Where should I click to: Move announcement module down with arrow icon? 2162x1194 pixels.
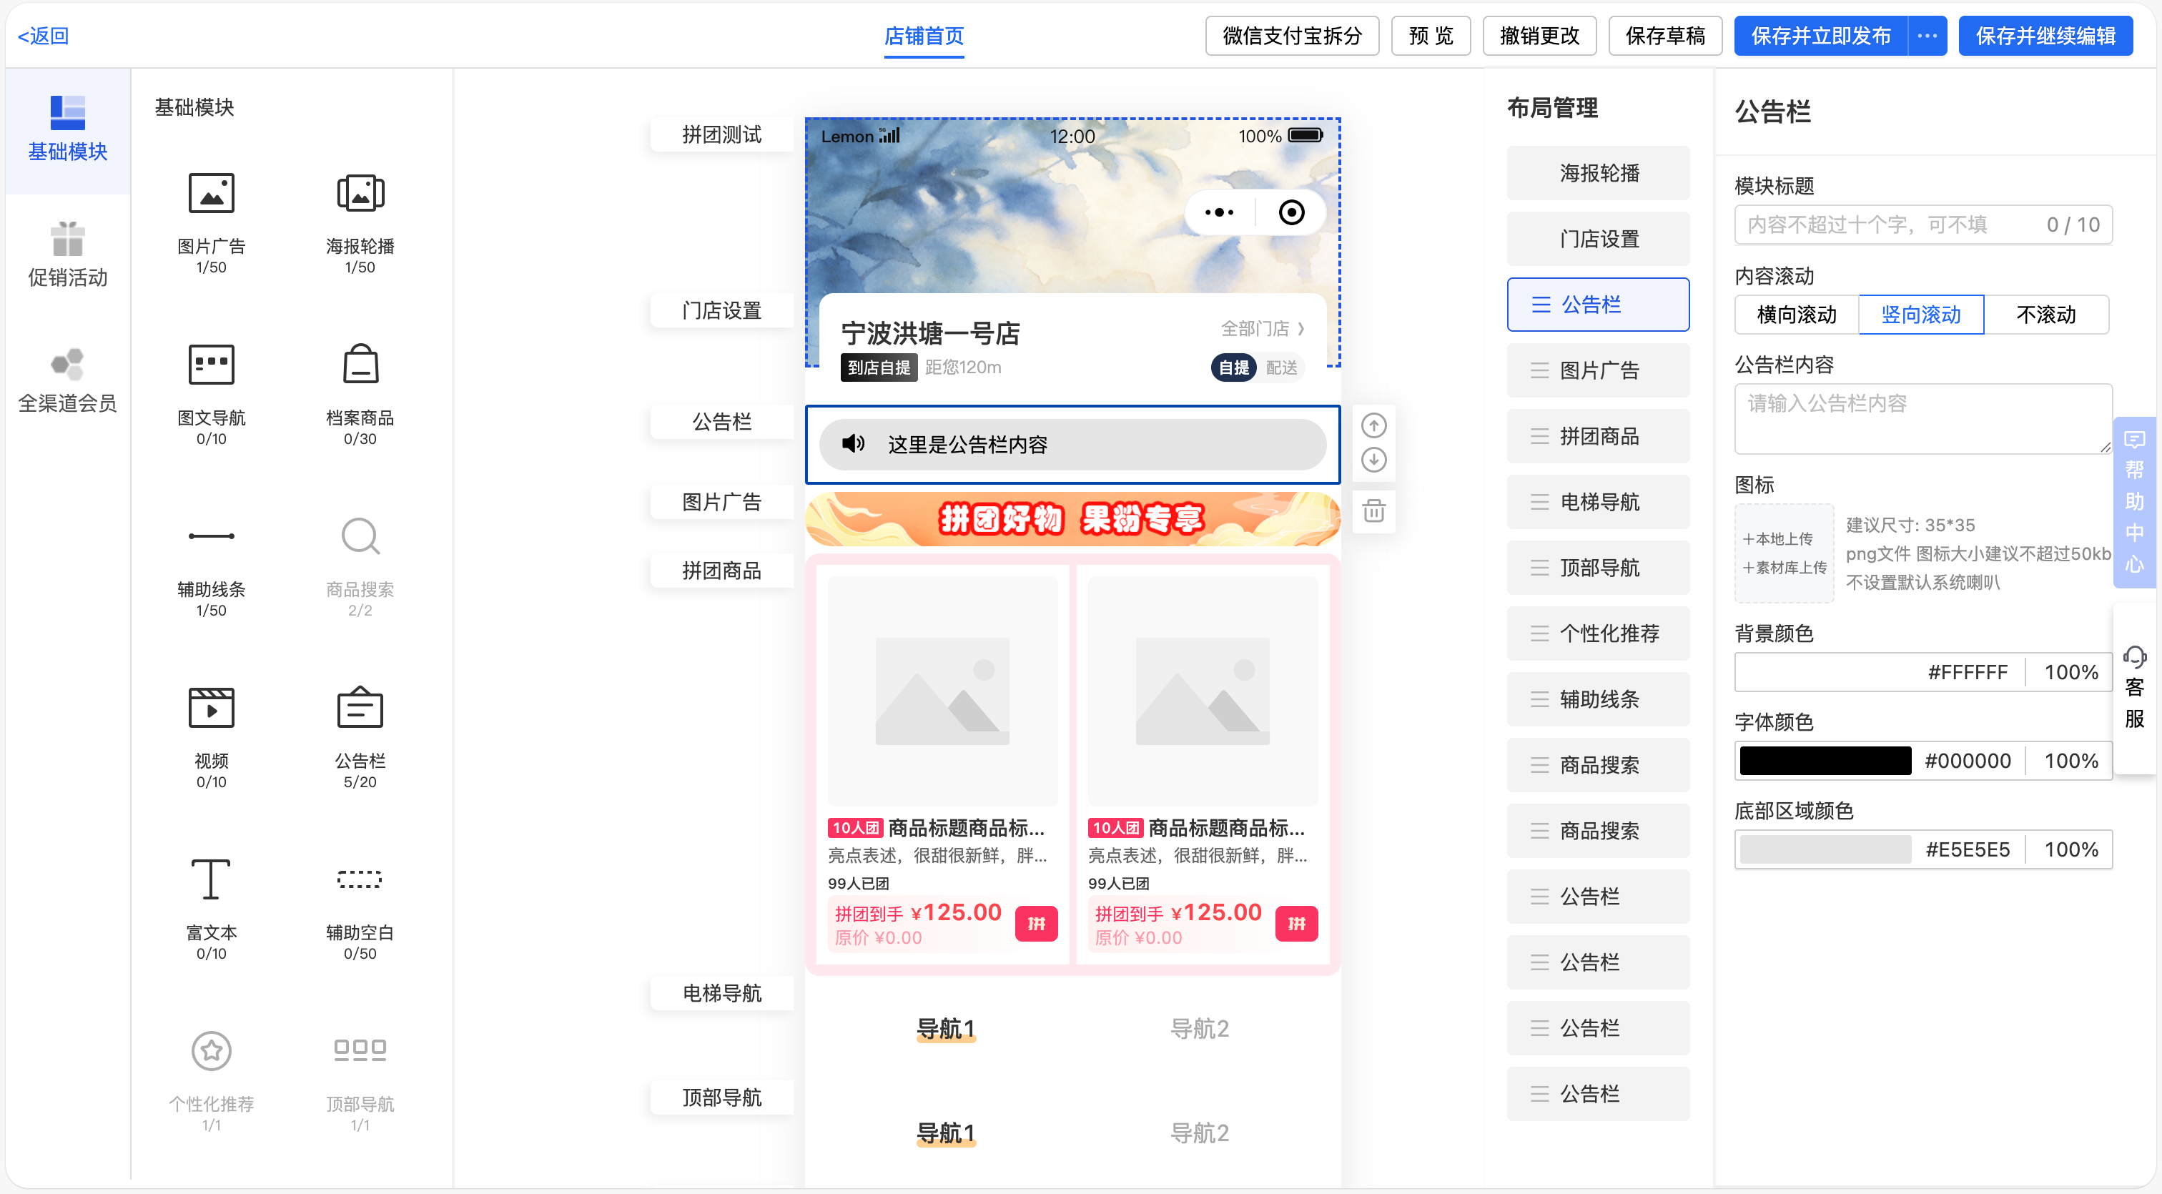tap(1373, 460)
